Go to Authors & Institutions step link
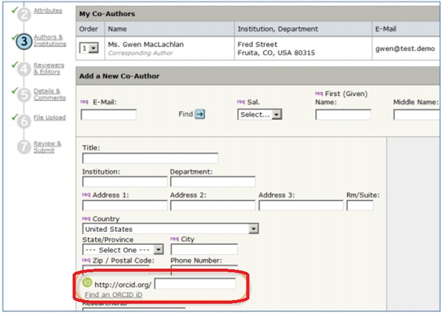443x314 pixels. tap(50, 41)
